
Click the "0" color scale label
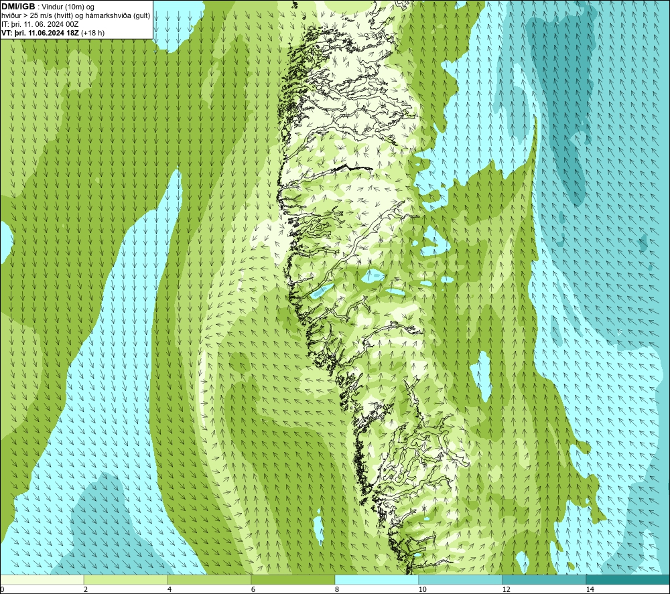coord(2,590)
